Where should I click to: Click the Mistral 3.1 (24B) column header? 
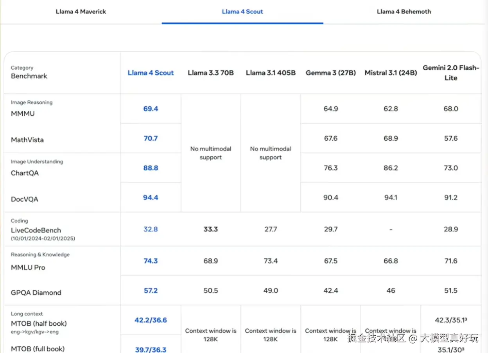click(391, 73)
